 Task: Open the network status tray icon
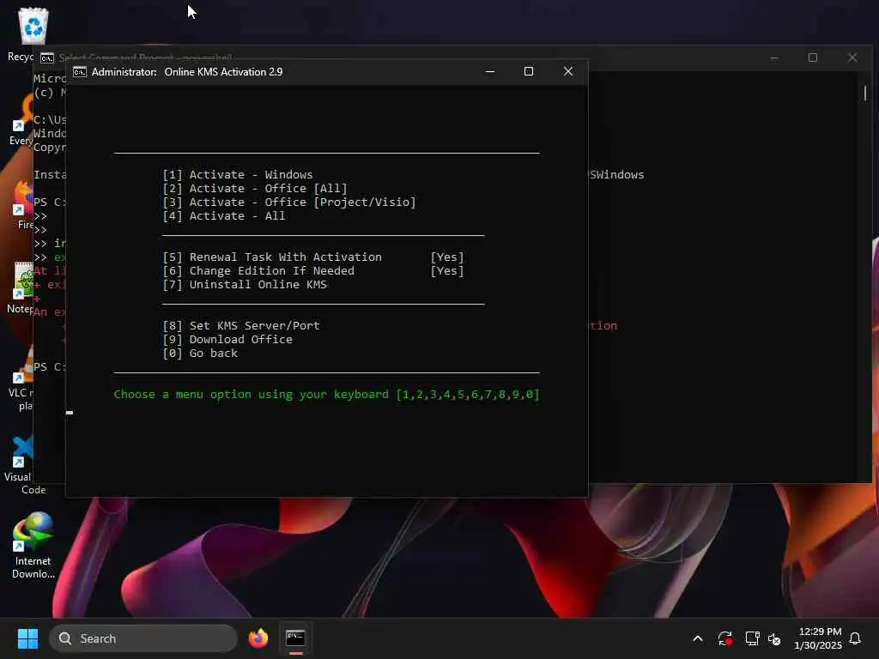(x=752, y=638)
